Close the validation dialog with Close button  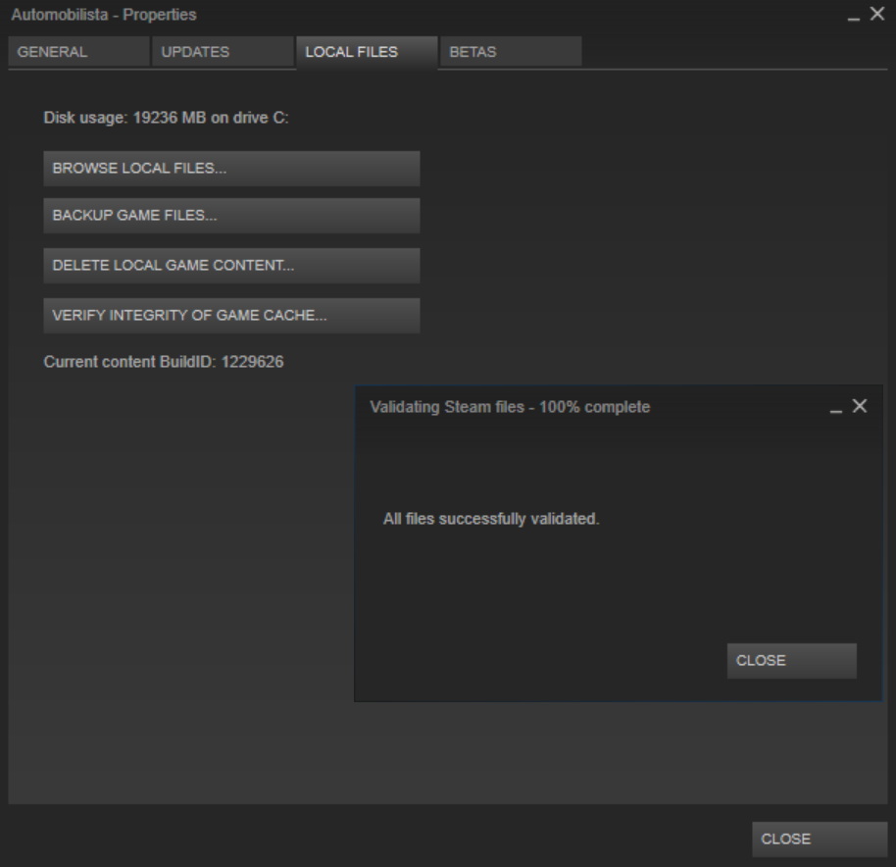tap(791, 661)
